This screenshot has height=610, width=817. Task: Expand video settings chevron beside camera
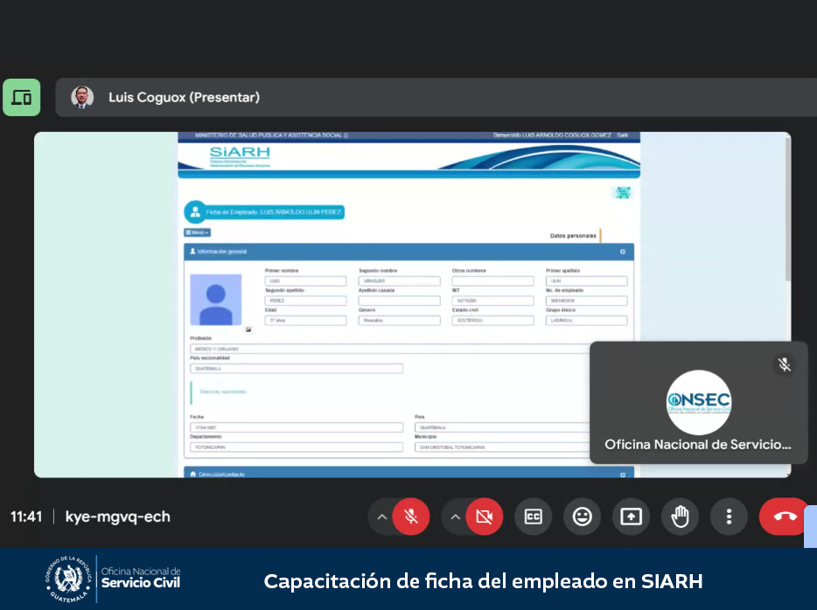click(455, 516)
